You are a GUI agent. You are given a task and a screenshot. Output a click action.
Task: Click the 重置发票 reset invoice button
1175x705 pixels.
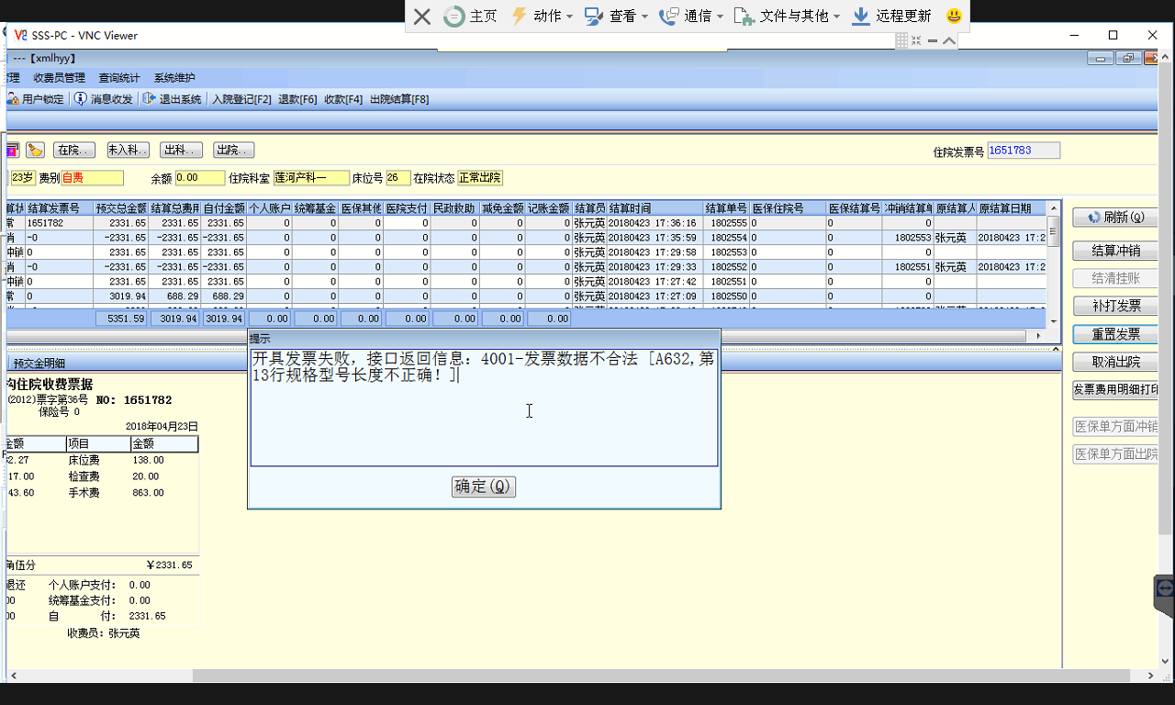[x=1115, y=334]
